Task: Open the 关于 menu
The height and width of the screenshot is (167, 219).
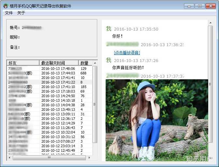Action: 21,13
